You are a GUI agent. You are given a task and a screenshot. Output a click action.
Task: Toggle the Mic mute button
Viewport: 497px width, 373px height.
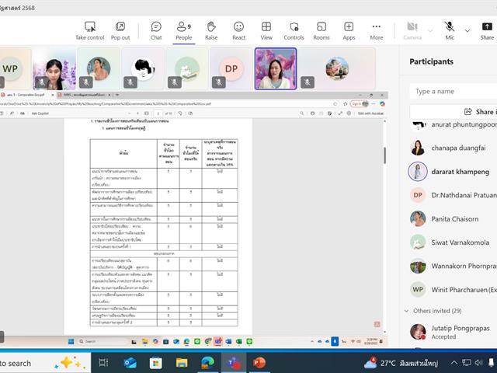450,30
